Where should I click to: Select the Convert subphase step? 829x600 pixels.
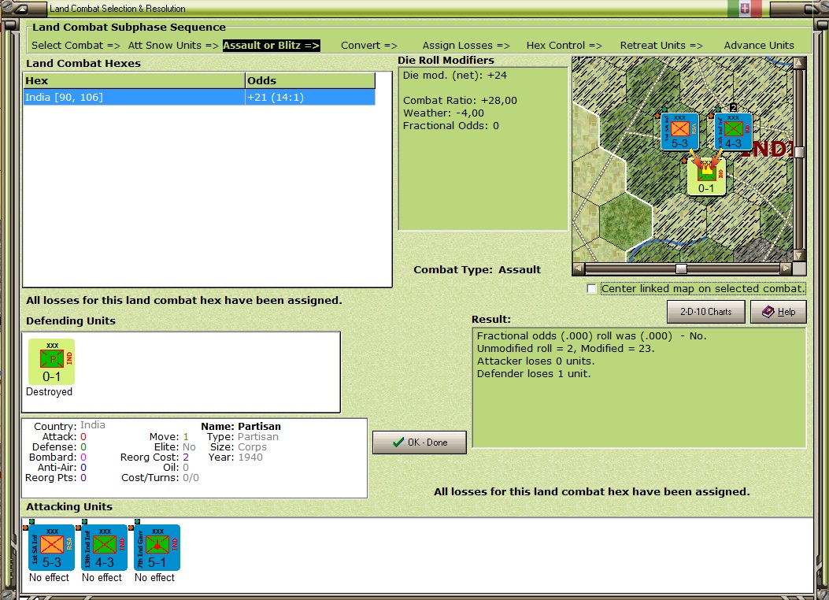pyautogui.click(x=369, y=46)
